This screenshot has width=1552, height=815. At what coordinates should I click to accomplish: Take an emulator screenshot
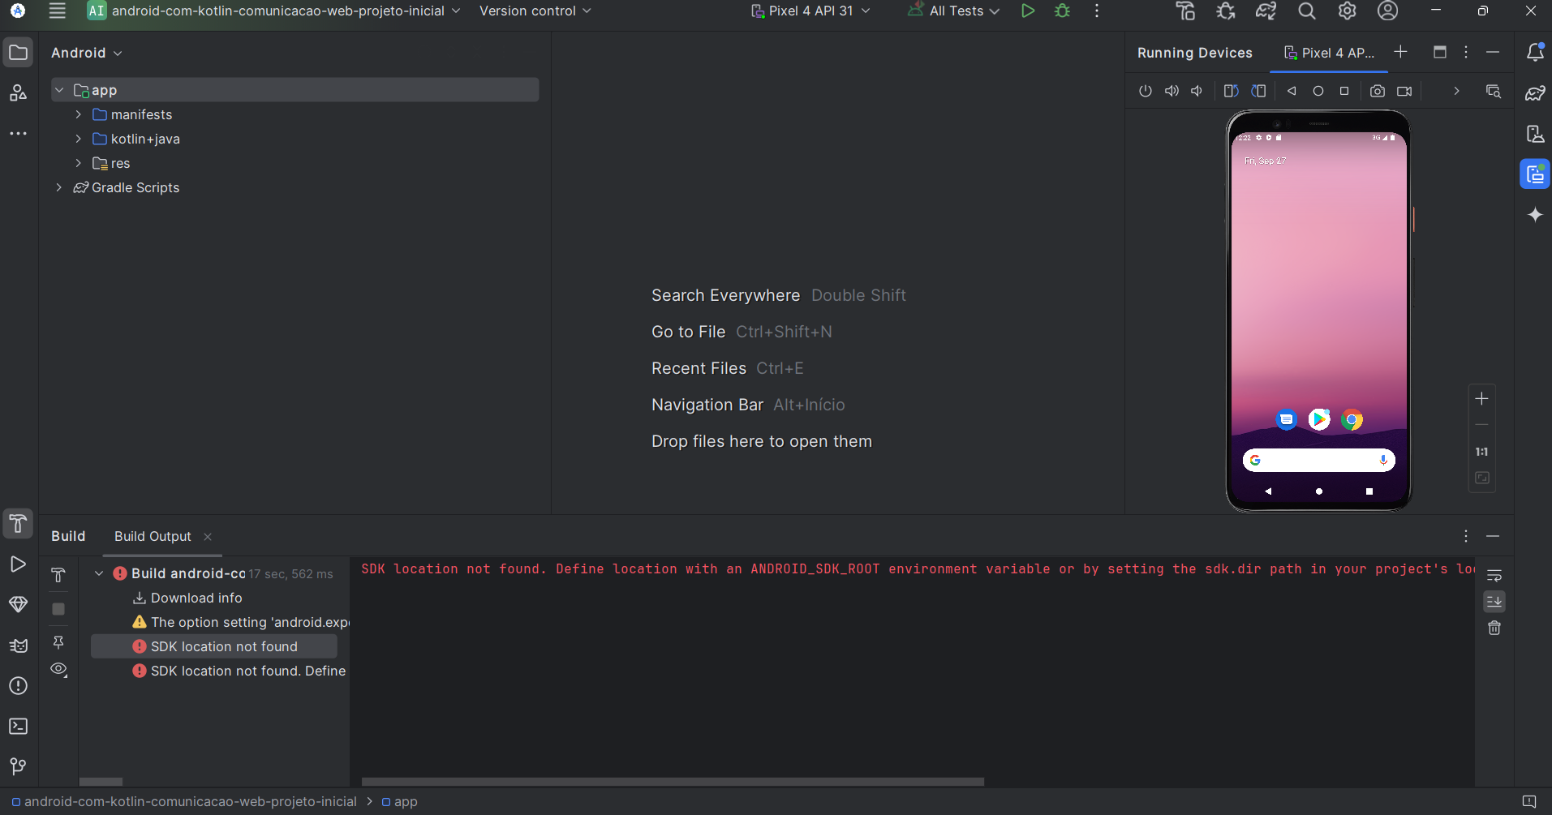(1378, 91)
